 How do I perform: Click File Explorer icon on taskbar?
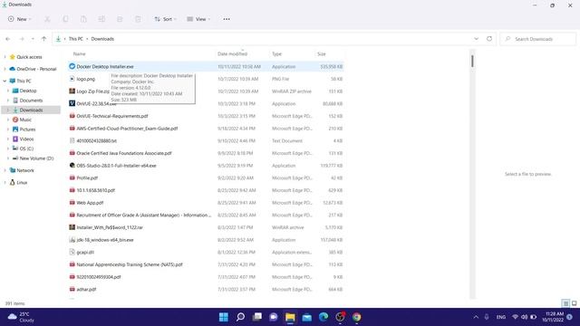290,317
